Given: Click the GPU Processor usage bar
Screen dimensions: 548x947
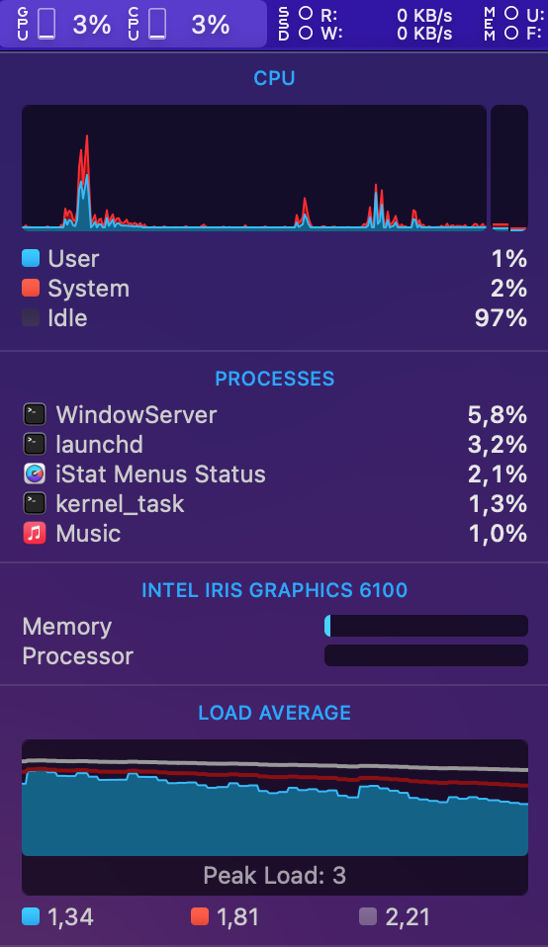Looking at the screenshot, I should 426,655.
